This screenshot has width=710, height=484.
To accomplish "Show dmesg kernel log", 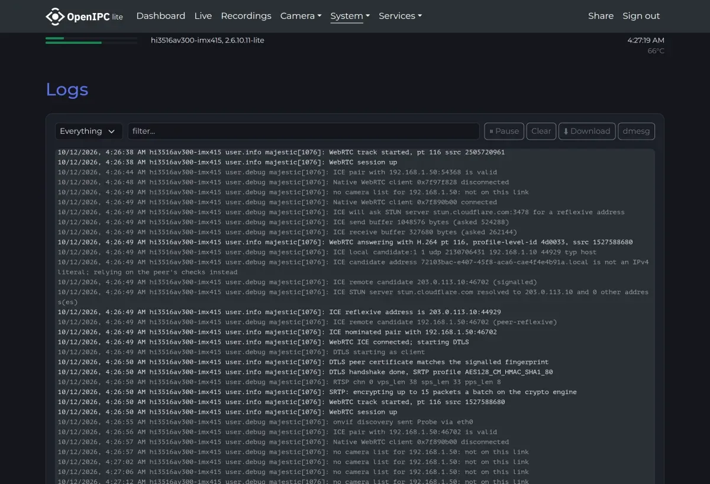I will click(636, 131).
